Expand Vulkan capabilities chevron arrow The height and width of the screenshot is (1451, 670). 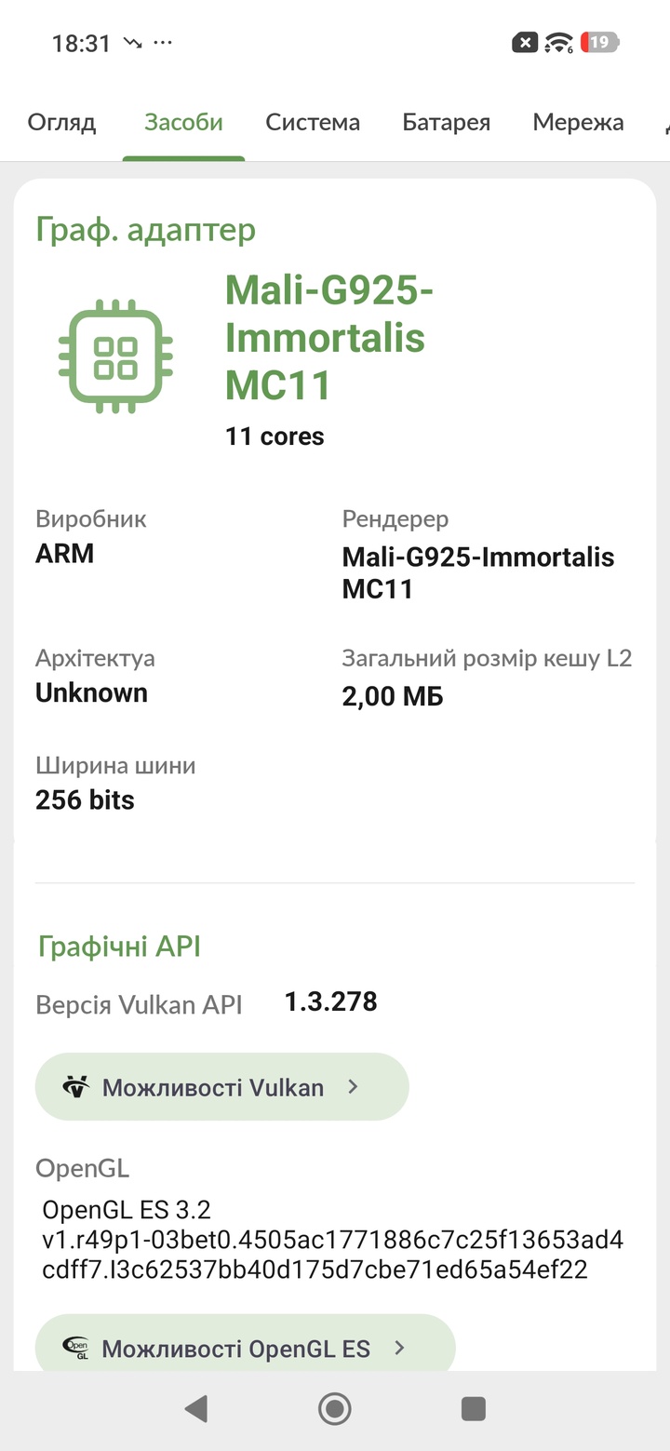point(353,1086)
